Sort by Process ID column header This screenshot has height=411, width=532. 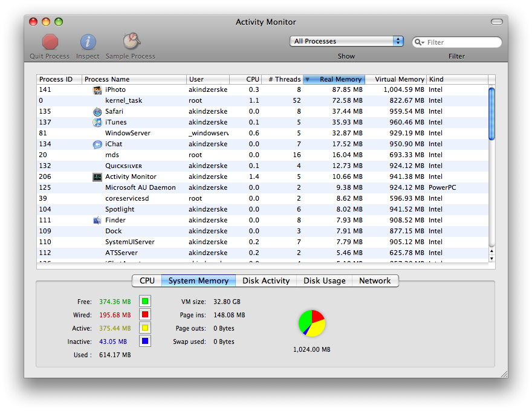tap(59, 79)
